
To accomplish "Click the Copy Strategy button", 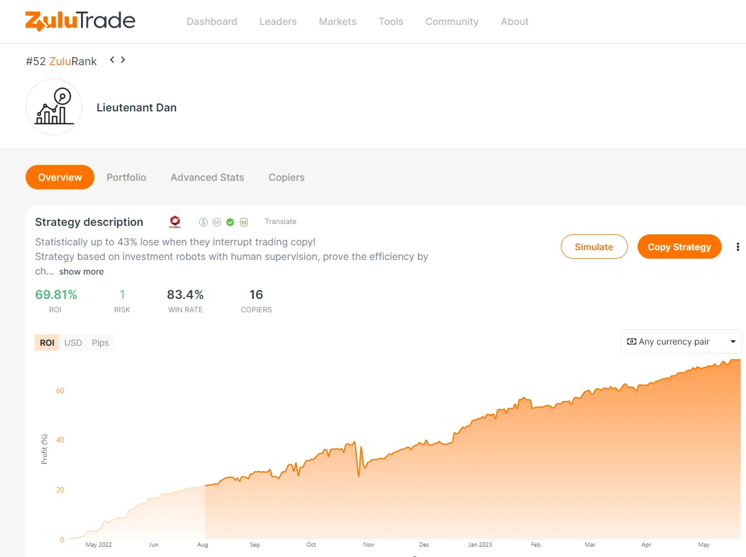I will pos(679,247).
